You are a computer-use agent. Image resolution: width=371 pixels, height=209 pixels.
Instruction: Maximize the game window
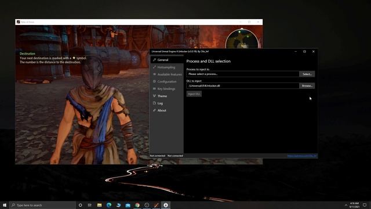(x=249, y=22)
